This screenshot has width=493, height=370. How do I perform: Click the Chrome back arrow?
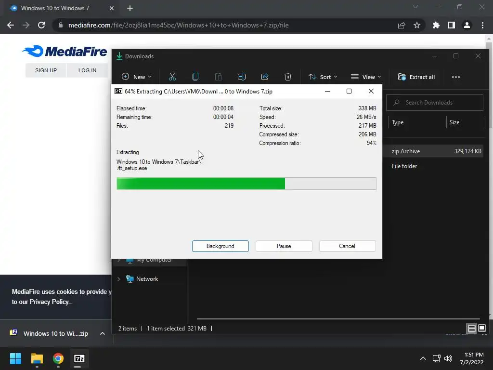11,25
